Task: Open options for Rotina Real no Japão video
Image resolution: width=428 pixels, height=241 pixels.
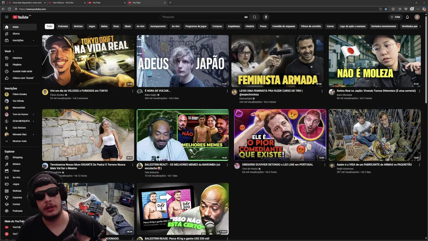Action: [419, 91]
